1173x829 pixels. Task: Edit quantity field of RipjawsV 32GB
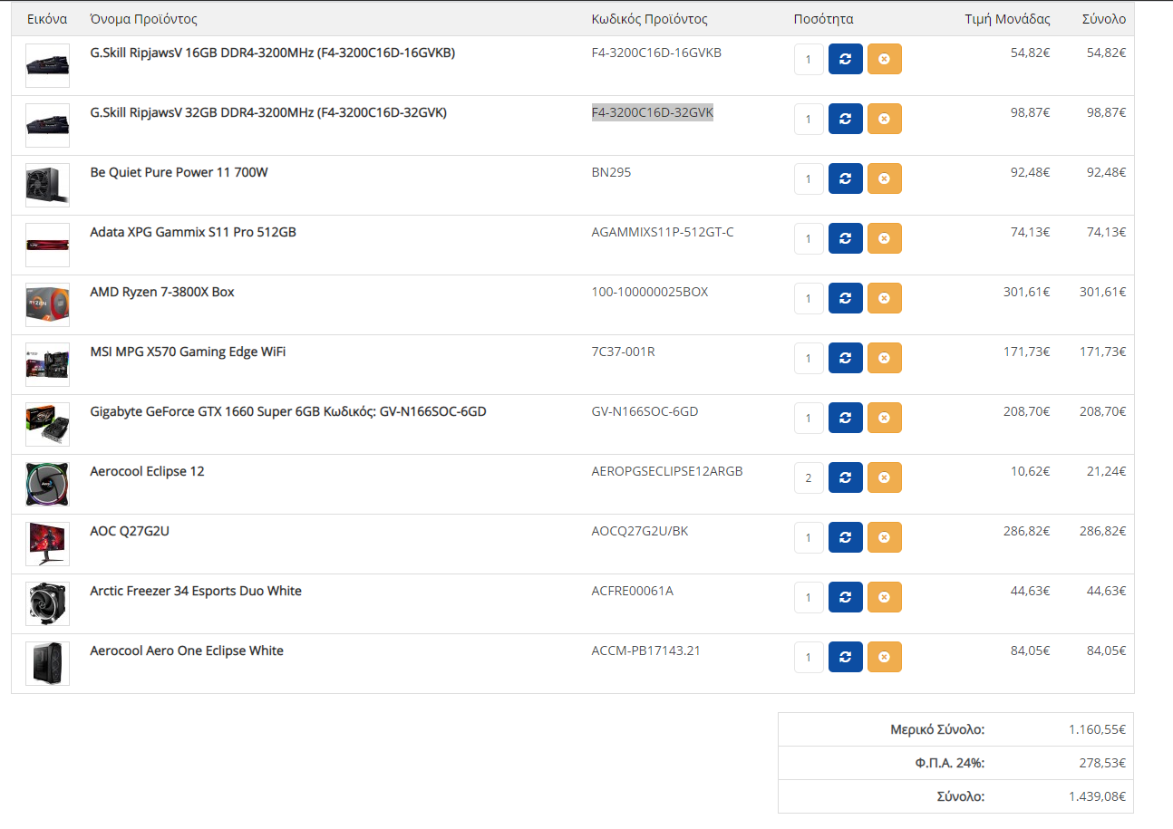pos(809,120)
